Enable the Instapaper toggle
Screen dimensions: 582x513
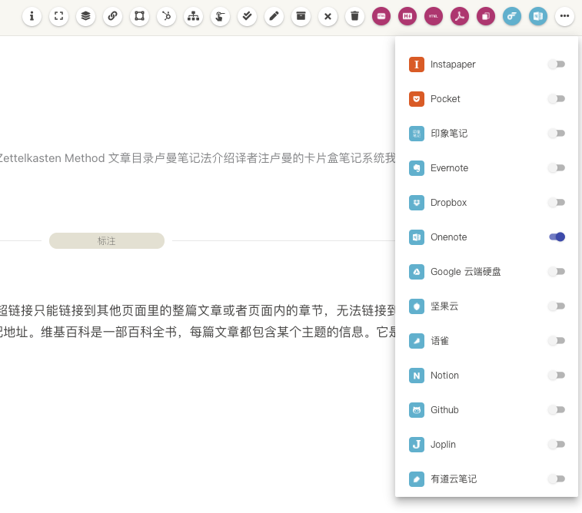[x=557, y=65]
